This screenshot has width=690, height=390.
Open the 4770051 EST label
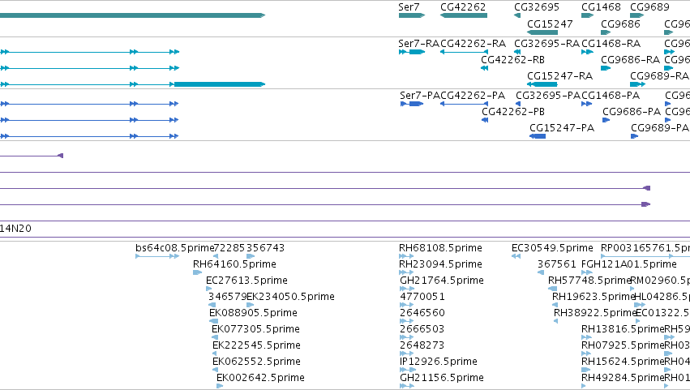422,297
